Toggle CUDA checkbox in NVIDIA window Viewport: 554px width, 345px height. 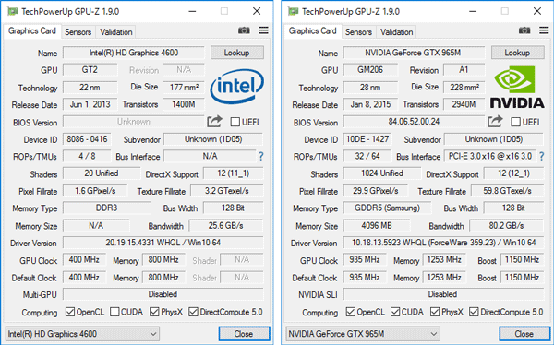coord(395,312)
